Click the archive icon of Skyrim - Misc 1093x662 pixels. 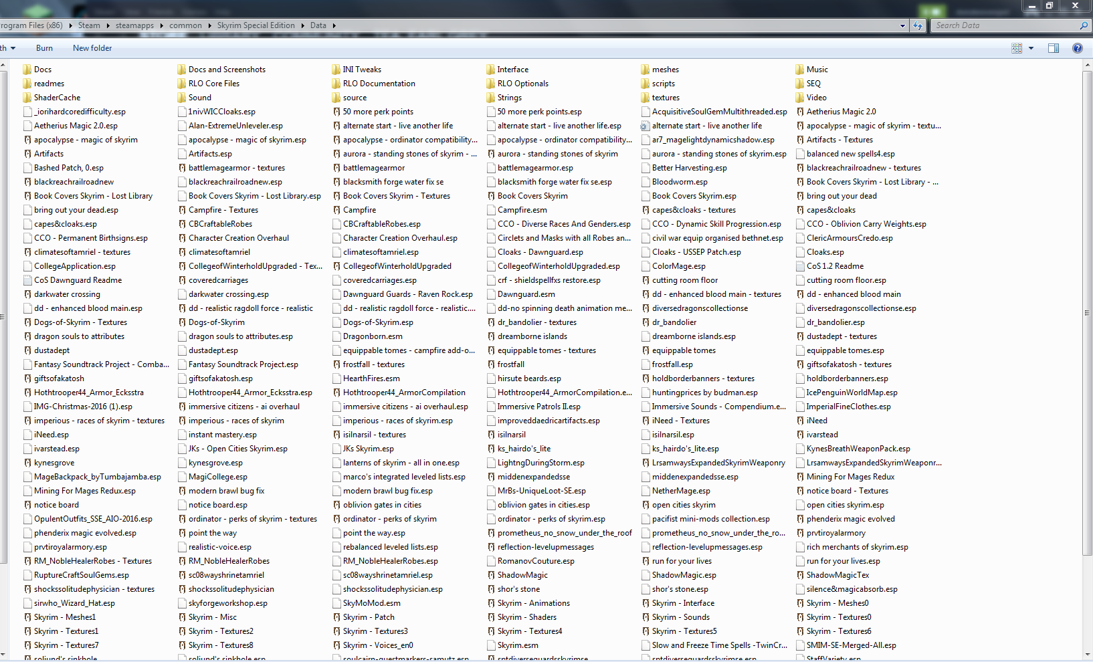click(x=182, y=617)
